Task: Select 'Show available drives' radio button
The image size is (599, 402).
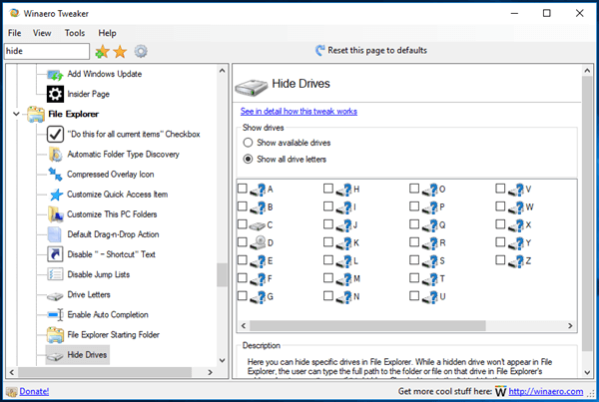Action: 248,143
